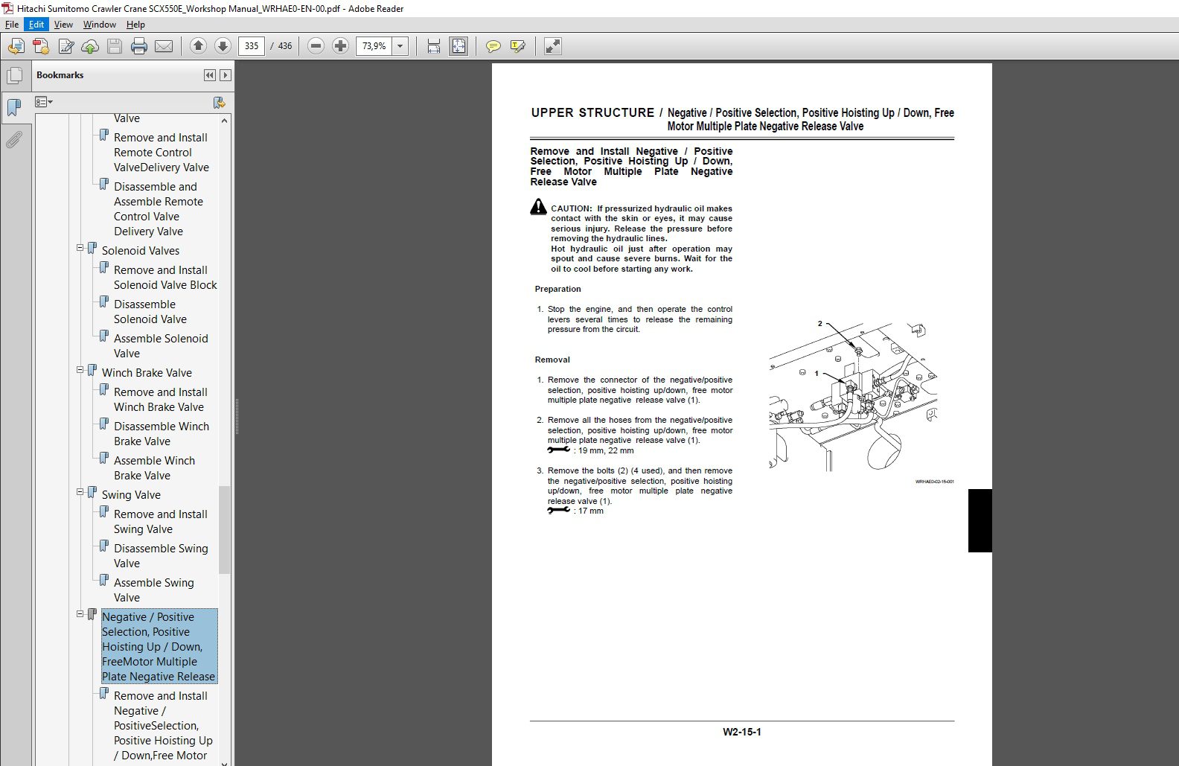The width and height of the screenshot is (1179, 766).
Task: Collapse the Swing Valve bookmark group
Action: pos(80,493)
